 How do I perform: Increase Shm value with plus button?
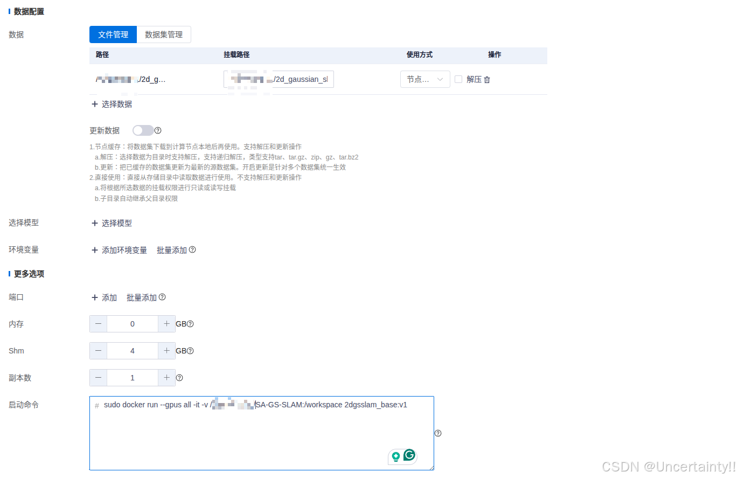(166, 351)
